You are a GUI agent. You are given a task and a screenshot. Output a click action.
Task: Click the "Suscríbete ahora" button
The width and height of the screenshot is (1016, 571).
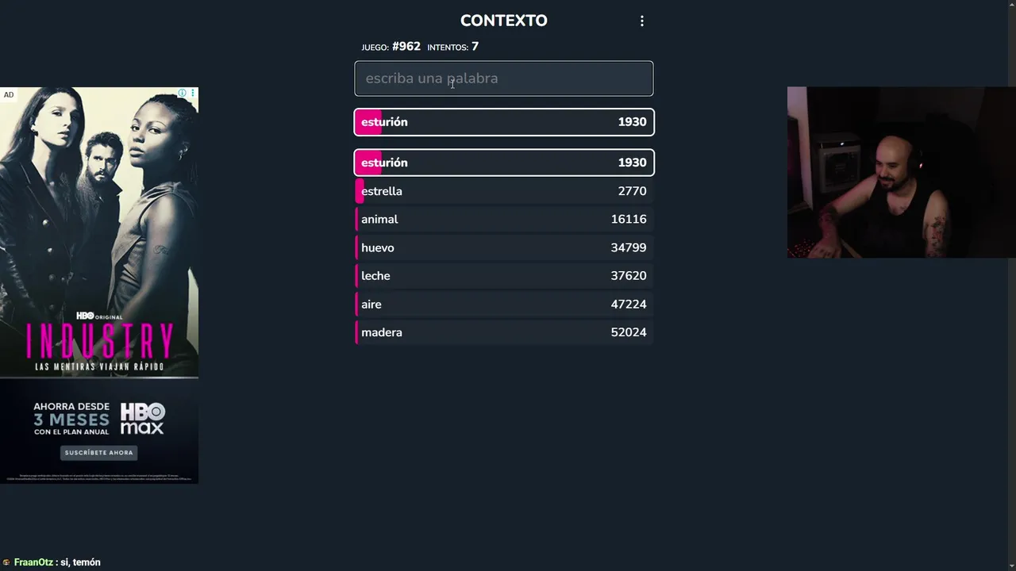pyautogui.click(x=99, y=453)
